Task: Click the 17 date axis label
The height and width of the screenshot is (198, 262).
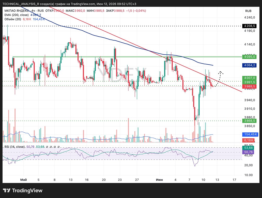Action: 234,180
